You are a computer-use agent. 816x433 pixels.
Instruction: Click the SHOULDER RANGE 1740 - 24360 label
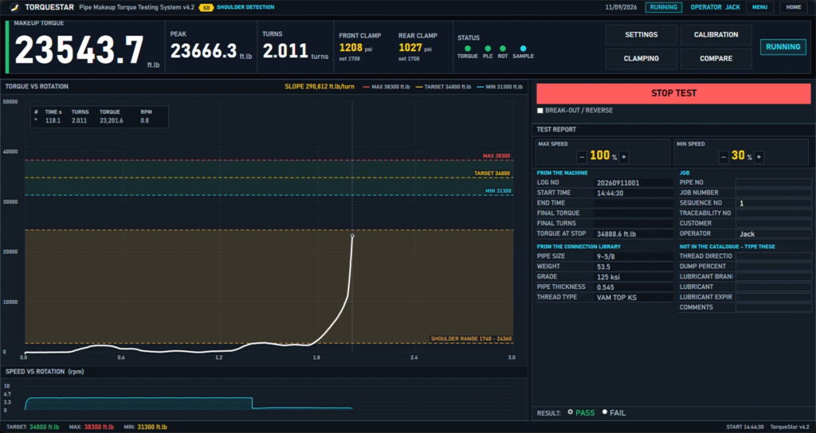coord(471,339)
